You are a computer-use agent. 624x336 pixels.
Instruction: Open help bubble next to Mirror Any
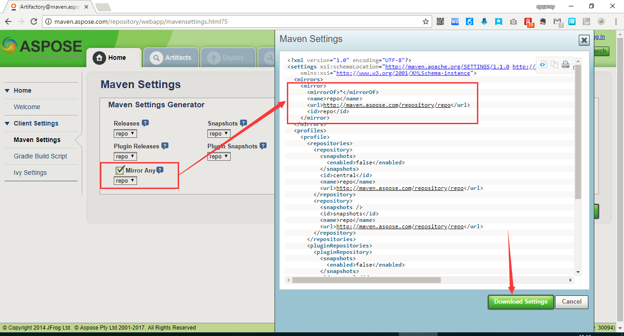[x=160, y=170]
